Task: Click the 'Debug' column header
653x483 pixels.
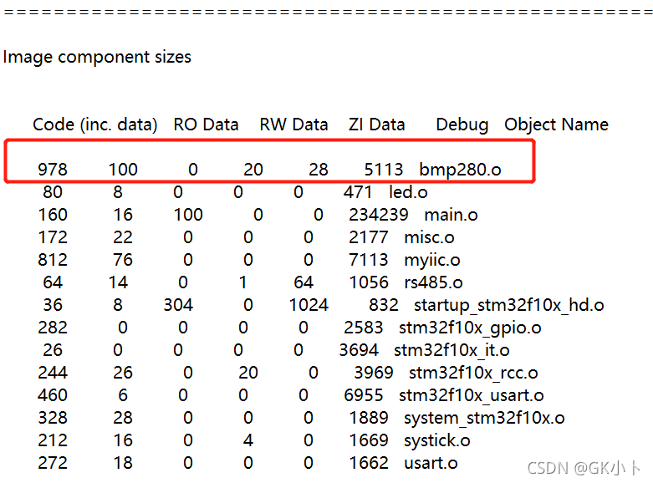Action: (462, 125)
